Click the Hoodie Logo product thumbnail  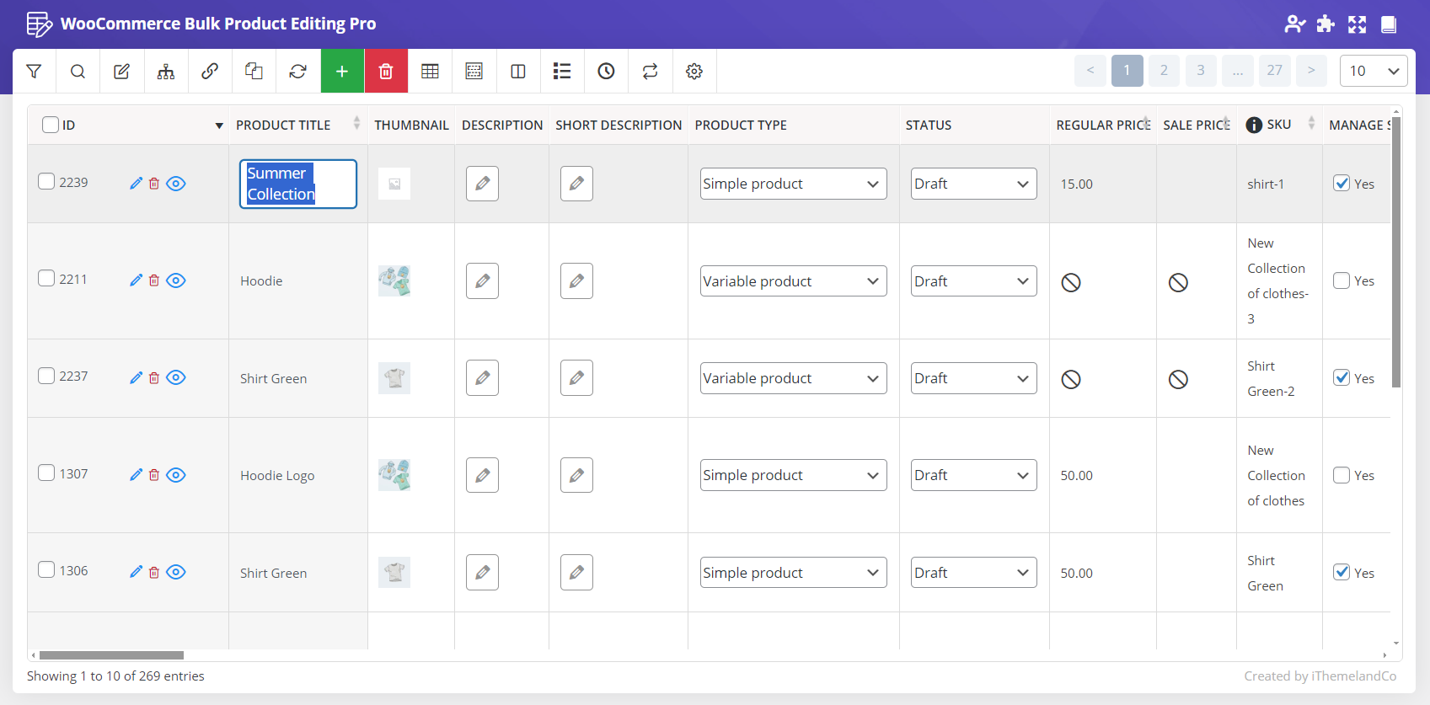(394, 475)
